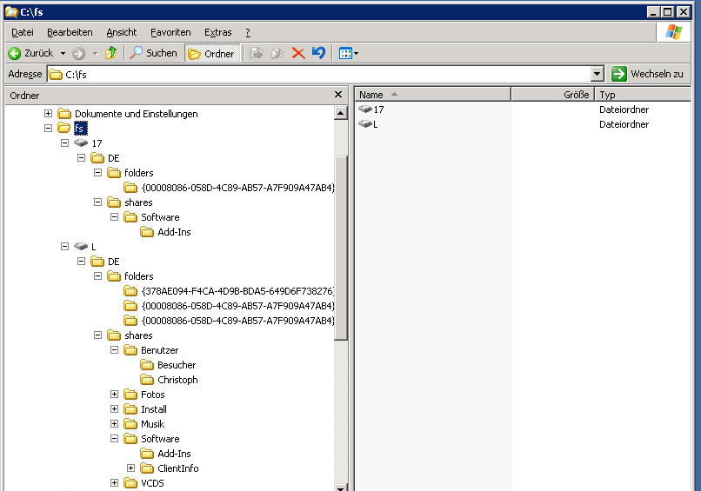Click the forward navigation arrow icon

[x=78, y=54]
